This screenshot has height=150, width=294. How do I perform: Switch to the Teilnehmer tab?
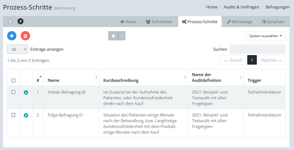tap(159, 22)
